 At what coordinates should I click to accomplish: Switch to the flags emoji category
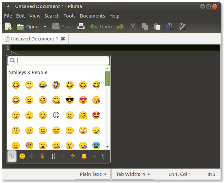(104, 156)
